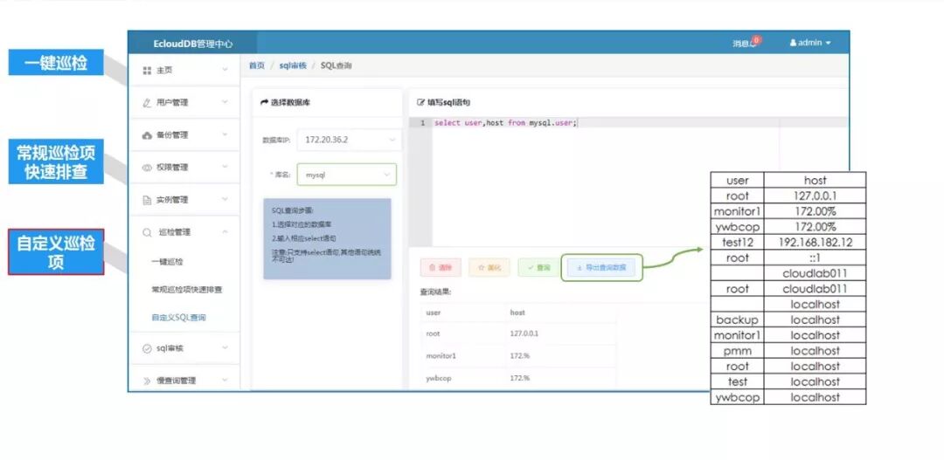Screen dimensions: 944x460
Task: Click the SQL查询 breadcrumb text
Action: pyautogui.click(x=336, y=65)
